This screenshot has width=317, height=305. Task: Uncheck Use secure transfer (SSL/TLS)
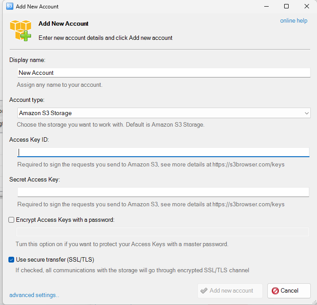coord(12,260)
